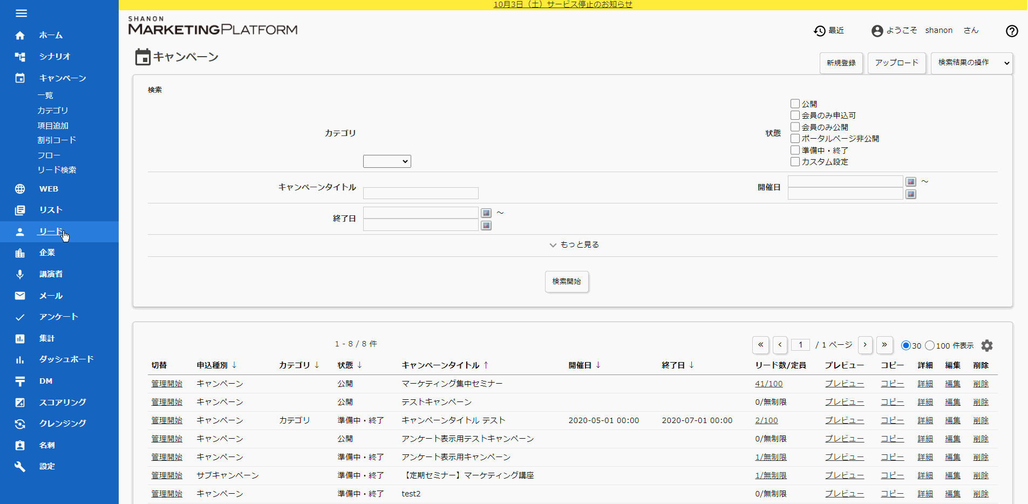The width and height of the screenshot is (1028, 504).
Task: Click the Cleansing (クレンジング) icon
Action: [x=20, y=424]
